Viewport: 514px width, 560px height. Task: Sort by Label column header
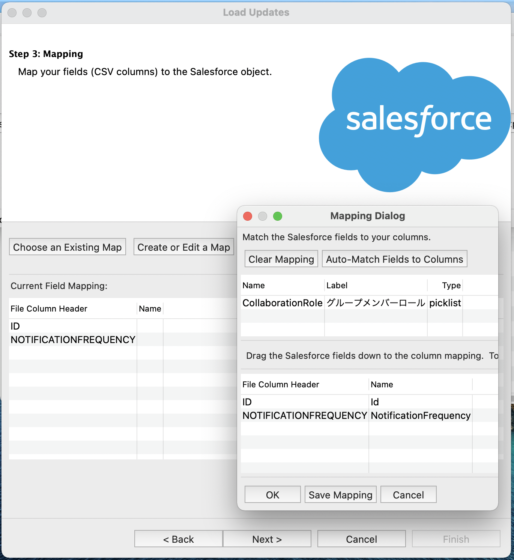tap(376, 285)
